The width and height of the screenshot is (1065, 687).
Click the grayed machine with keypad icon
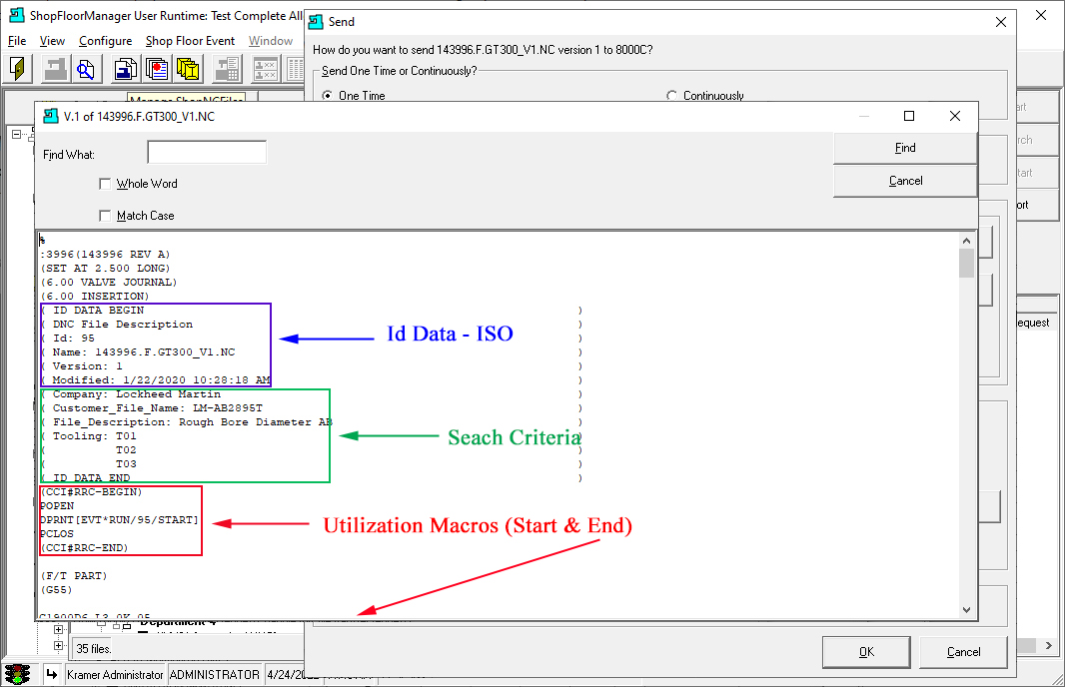pos(227,69)
